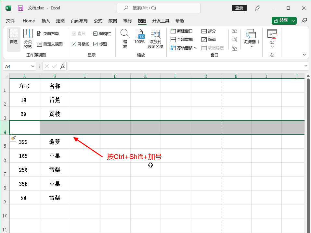The width and height of the screenshot is (311, 233).
Task: Select row 6 header
Action: 5,155
